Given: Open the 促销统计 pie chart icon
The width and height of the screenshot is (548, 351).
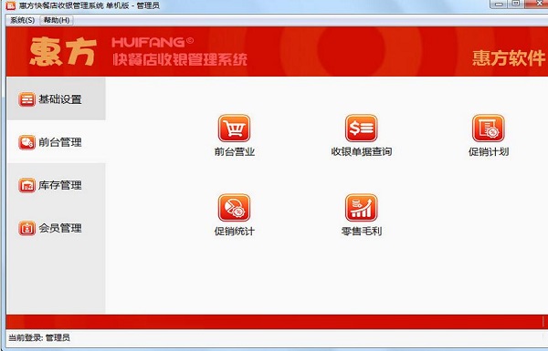Looking at the screenshot, I should point(234,208).
